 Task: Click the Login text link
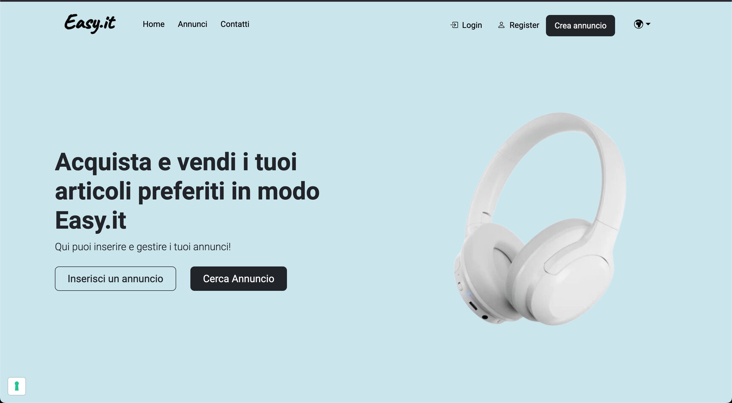tap(472, 25)
